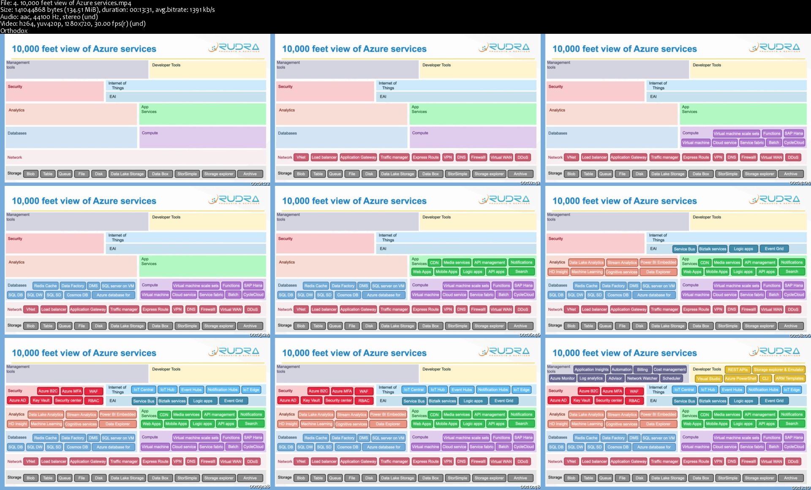Open the video frame stamped 00:01:22
Image resolution: width=811 pixels, height=490 pixels.
[x=135, y=109]
